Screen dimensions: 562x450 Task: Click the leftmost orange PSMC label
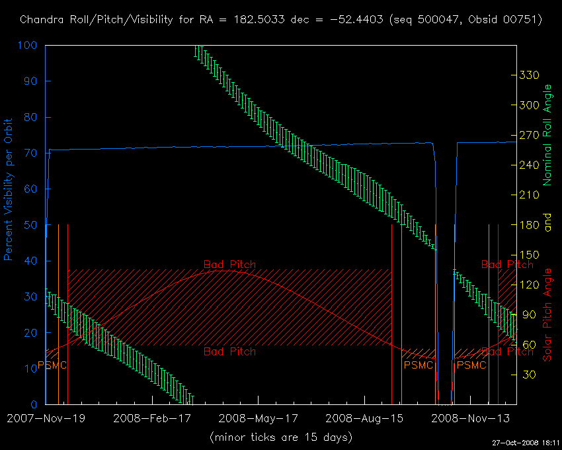[52, 365]
